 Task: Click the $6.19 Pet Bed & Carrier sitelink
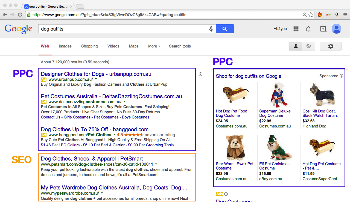[104, 145]
